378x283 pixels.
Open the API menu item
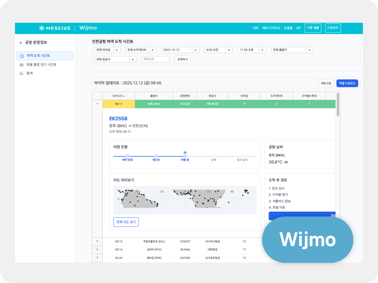(x=298, y=28)
